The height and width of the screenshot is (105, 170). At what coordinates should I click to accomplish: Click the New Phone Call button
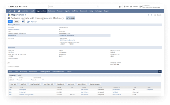[x=35, y=84]
